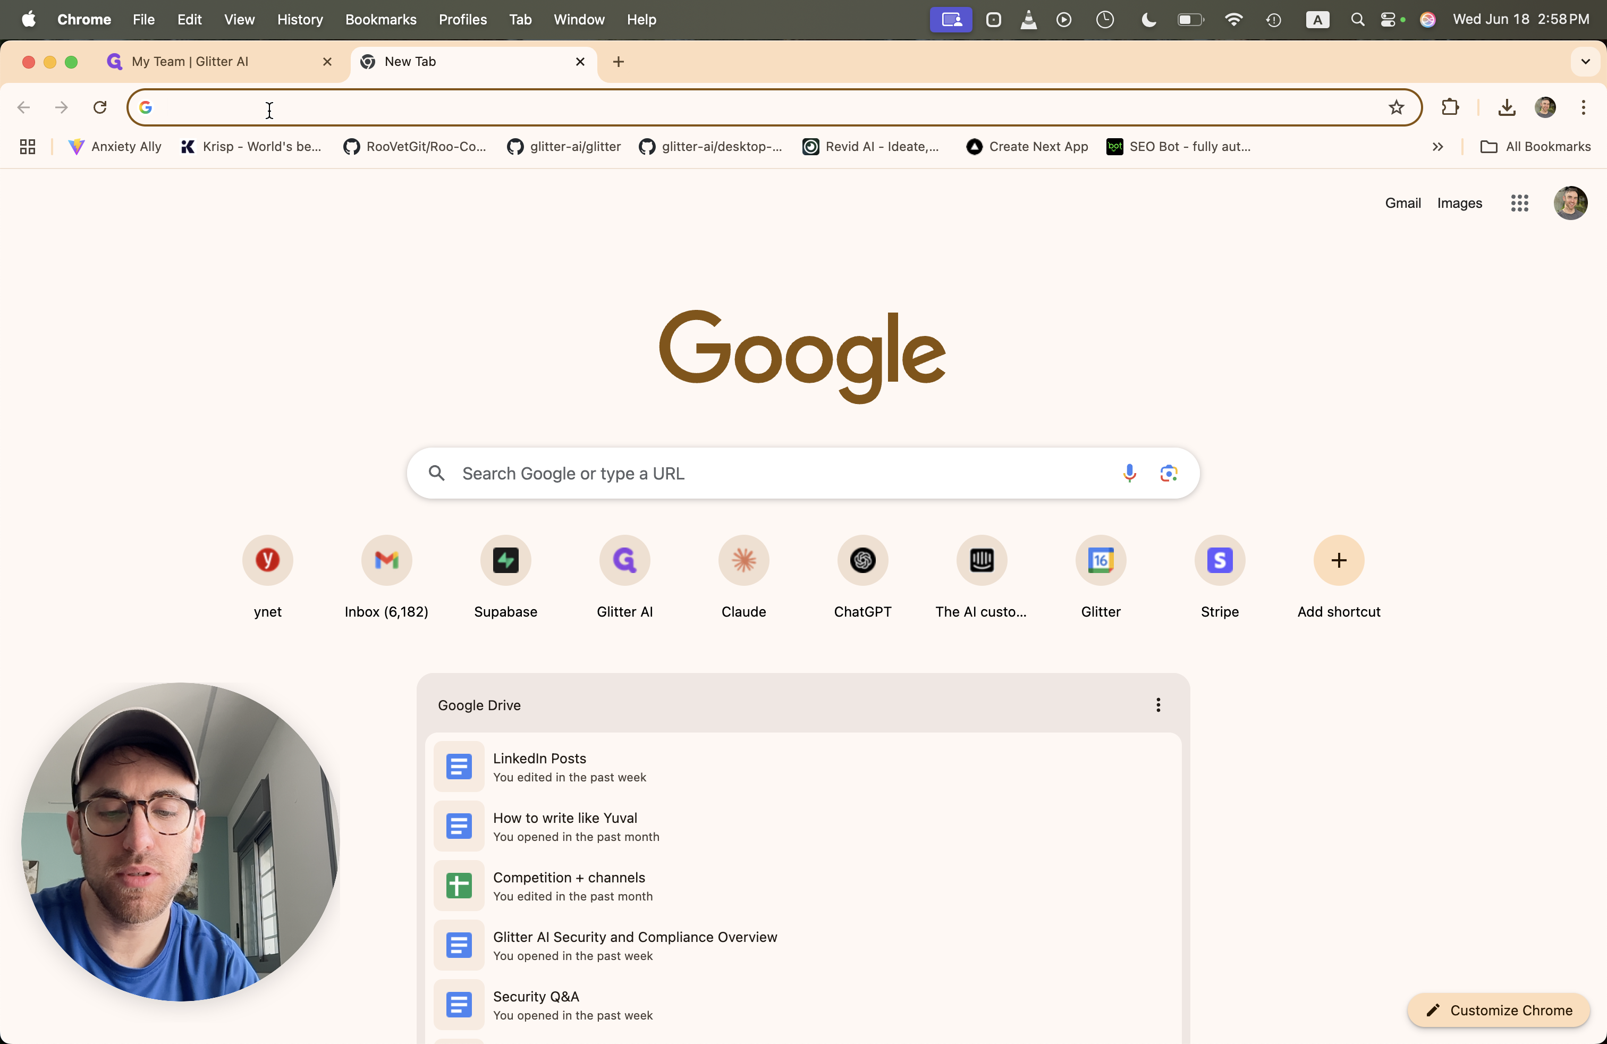Open the Competition + channels spreadsheet
This screenshot has height=1044, width=1607.
(803, 885)
